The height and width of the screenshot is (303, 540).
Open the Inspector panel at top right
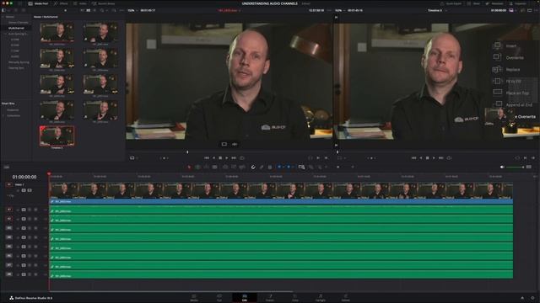[518, 3]
